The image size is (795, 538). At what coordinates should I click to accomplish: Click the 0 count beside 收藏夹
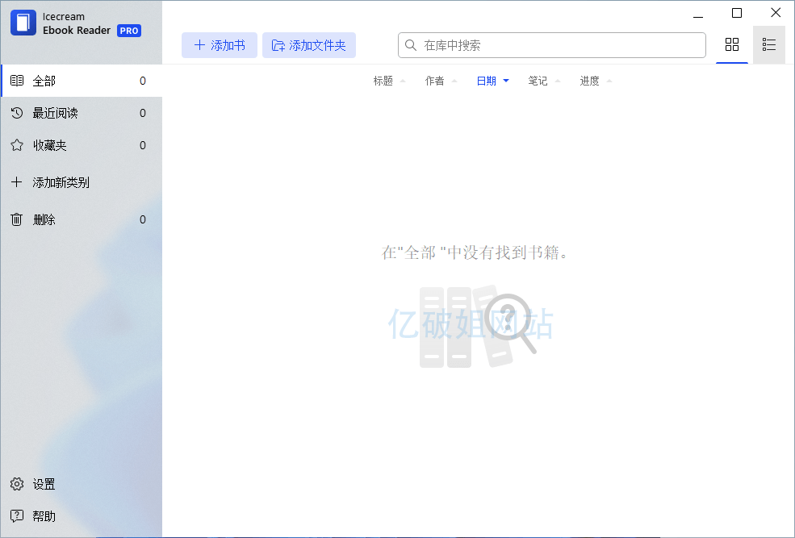pos(143,145)
